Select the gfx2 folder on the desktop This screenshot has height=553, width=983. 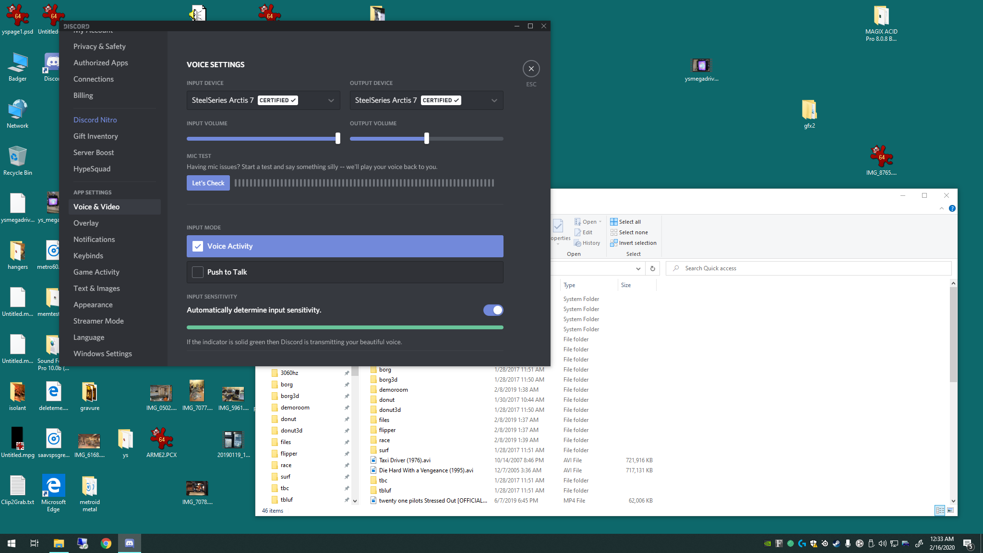click(x=809, y=114)
